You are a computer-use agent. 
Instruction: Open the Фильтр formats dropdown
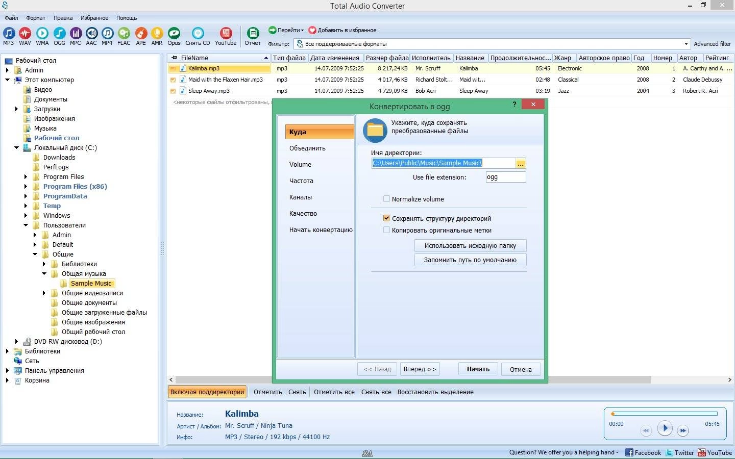[686, 44]
